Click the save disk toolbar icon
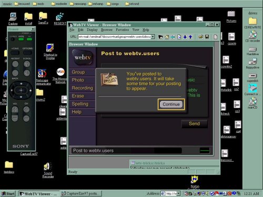The width and height of the screenshot is (263, 197). click(x=207, y=37)
